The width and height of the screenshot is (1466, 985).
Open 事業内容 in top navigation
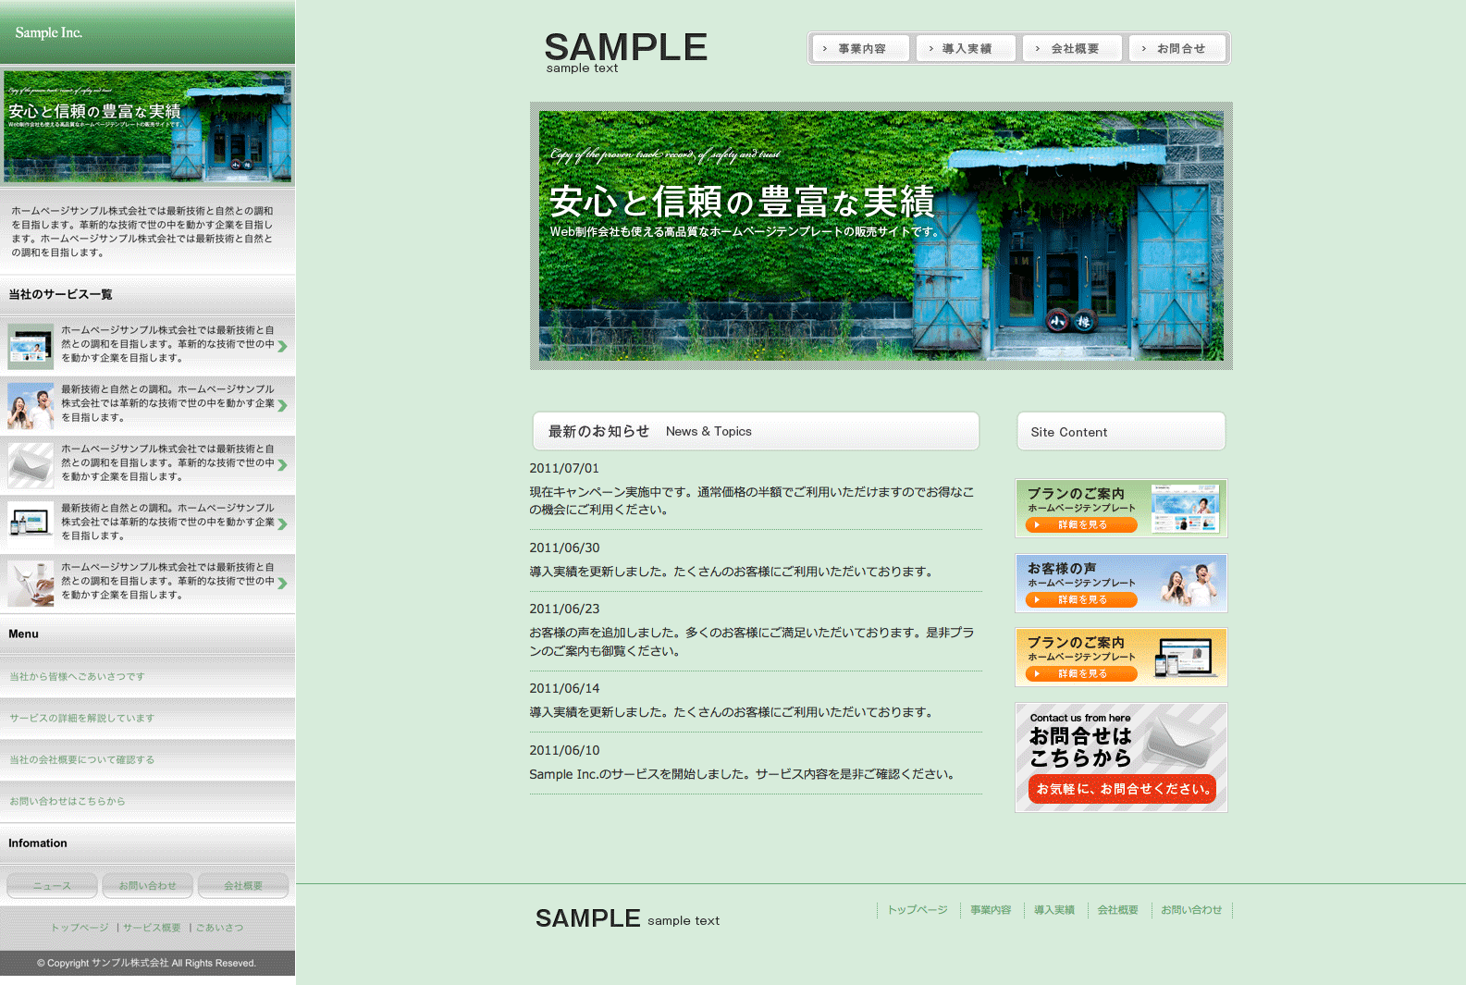pyautogui.click(x=861, y=49)
